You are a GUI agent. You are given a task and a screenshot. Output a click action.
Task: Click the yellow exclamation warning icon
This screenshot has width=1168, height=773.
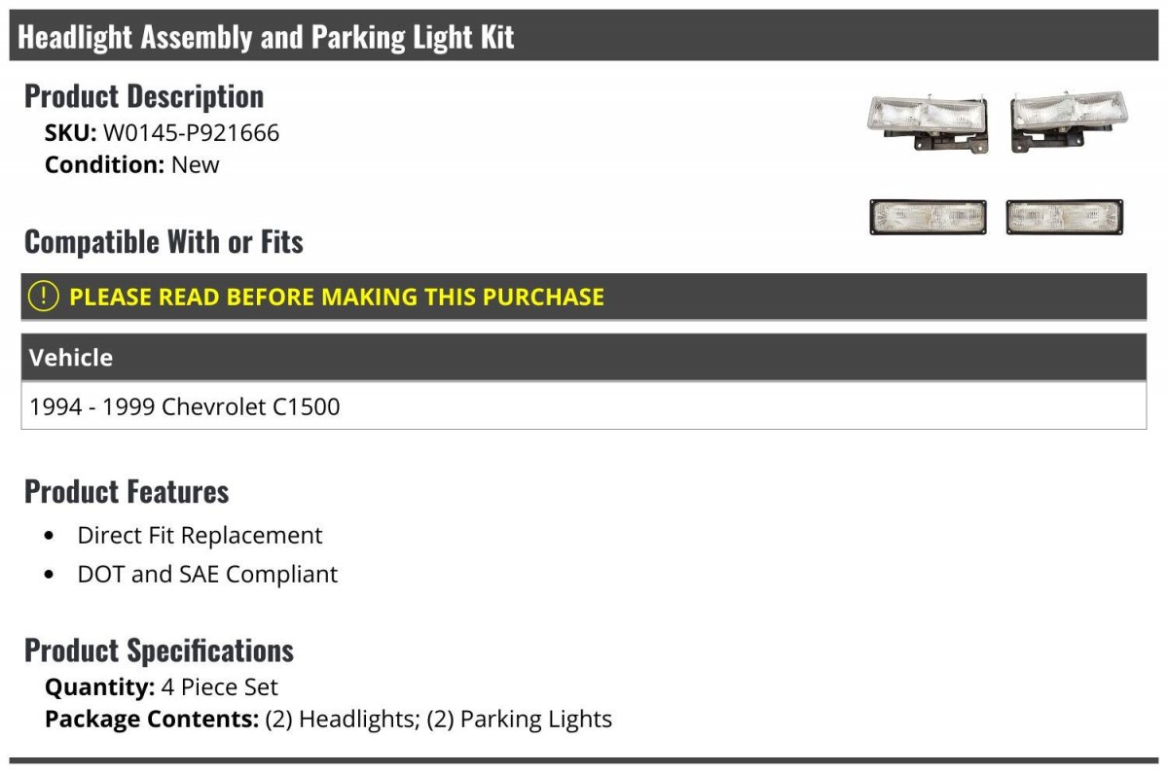(44, 297)
